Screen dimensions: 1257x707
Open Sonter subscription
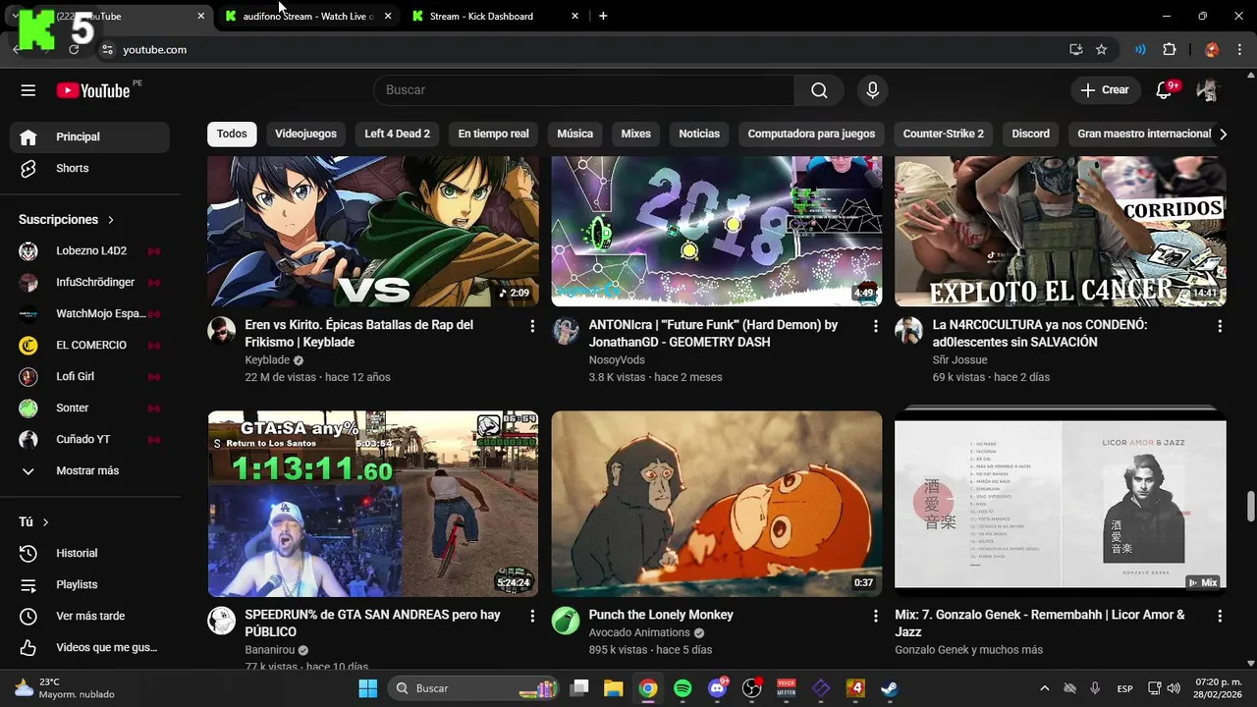click(89, 408)
